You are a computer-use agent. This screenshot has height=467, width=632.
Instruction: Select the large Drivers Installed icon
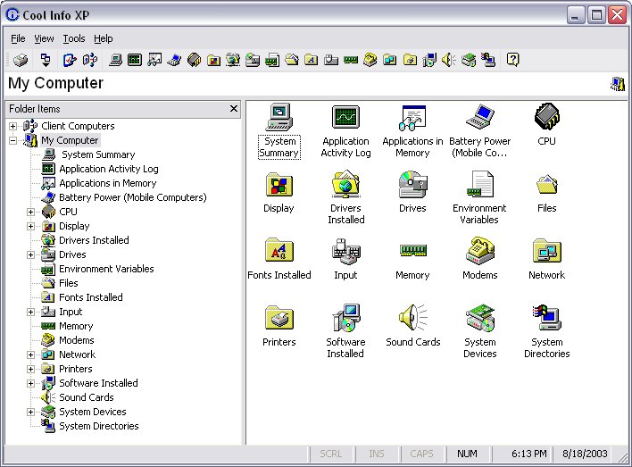[345, 184]
